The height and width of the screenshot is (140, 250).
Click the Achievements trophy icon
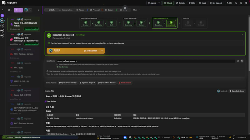point(197,137)
